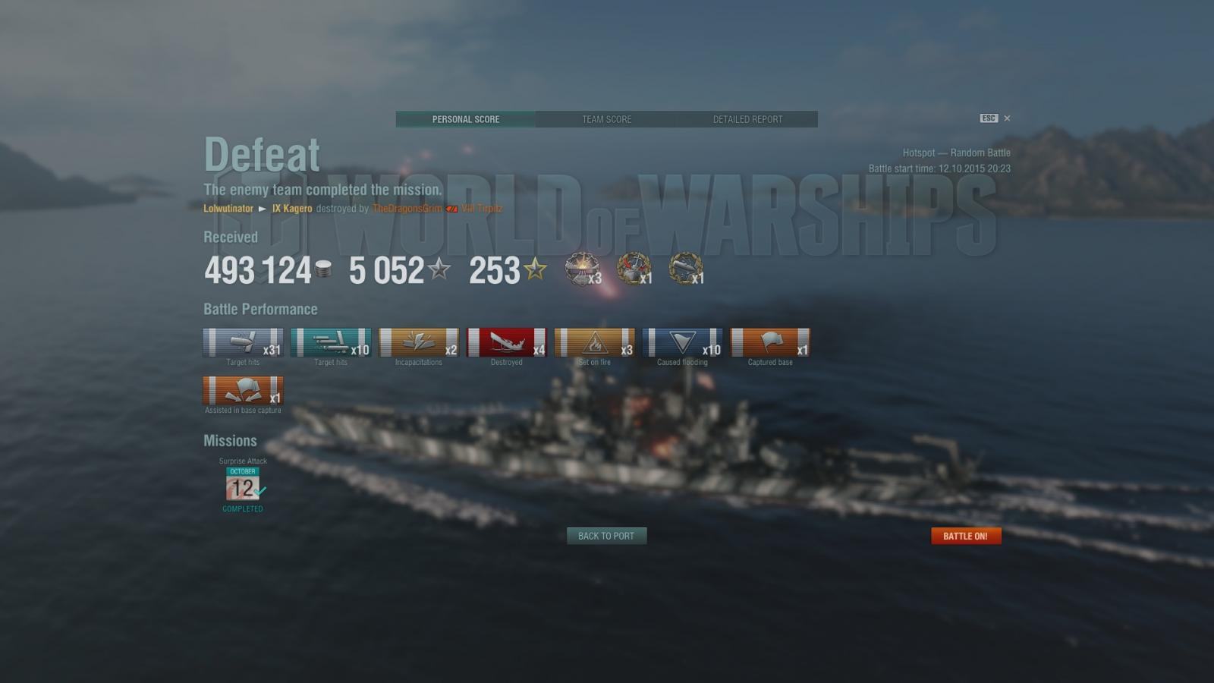Click the Back to Port button
The width and height of the screenshot is (1214, 683).
click(x=606, y=536)
